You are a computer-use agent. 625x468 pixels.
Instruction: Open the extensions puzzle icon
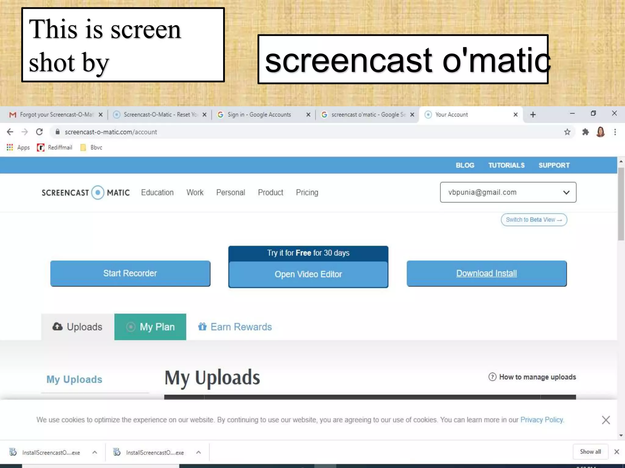[x=585, y=132]
